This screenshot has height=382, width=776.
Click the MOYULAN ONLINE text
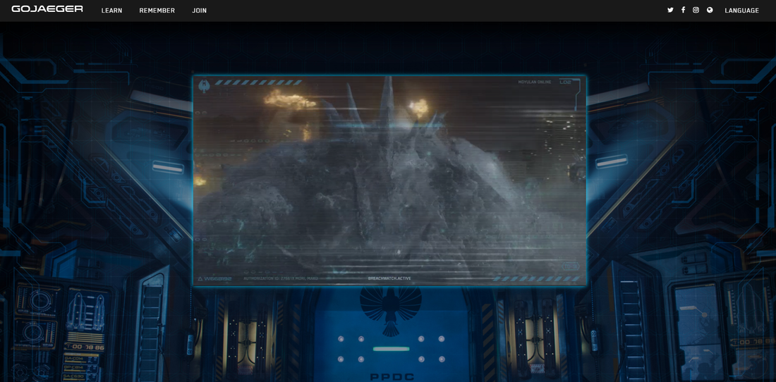coord(535,82)
